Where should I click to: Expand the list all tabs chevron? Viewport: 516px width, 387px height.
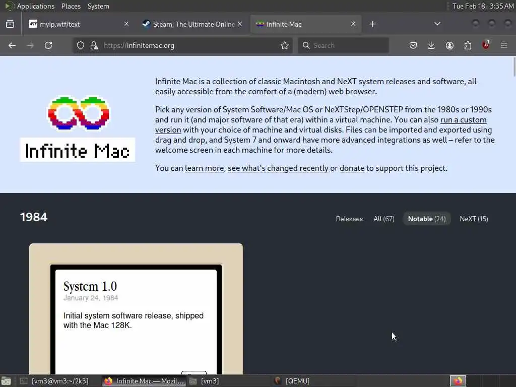point(437,24)
